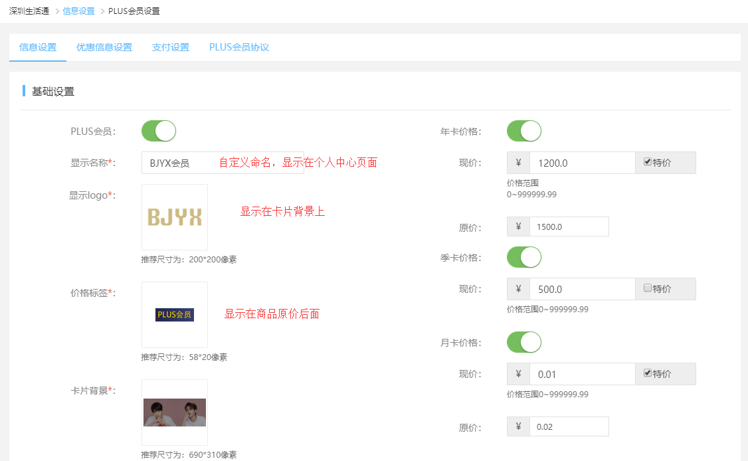Viewport: 748px width, 461px height.
Task: Click the 基础设置 section heading
Action: pyautogui.click(x=53, y=91)
